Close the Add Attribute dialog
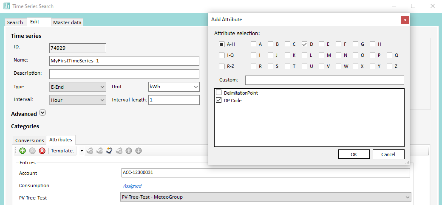The image size is (442, 205). click(x=405, y=20)
